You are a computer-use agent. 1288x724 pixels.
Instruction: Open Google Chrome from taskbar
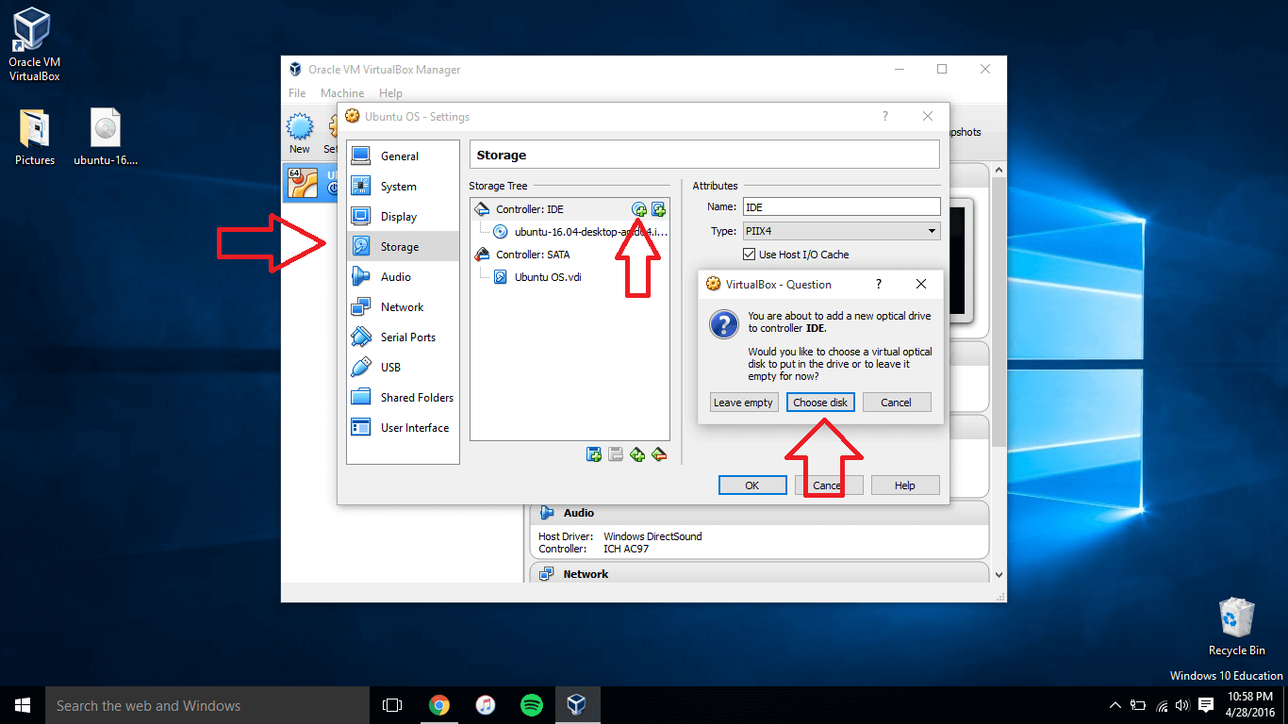coord(438,705)
